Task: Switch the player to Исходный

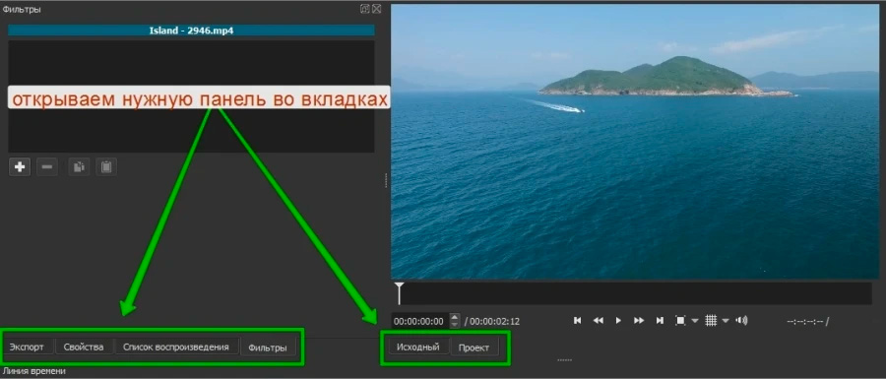Action: (418, 347)
